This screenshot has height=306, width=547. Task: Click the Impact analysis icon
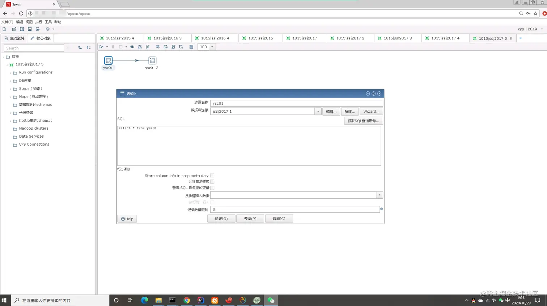[x=166, y=47]
